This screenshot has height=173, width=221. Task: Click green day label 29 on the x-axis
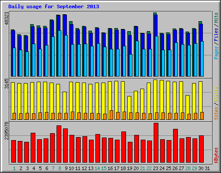pos(194,168)
